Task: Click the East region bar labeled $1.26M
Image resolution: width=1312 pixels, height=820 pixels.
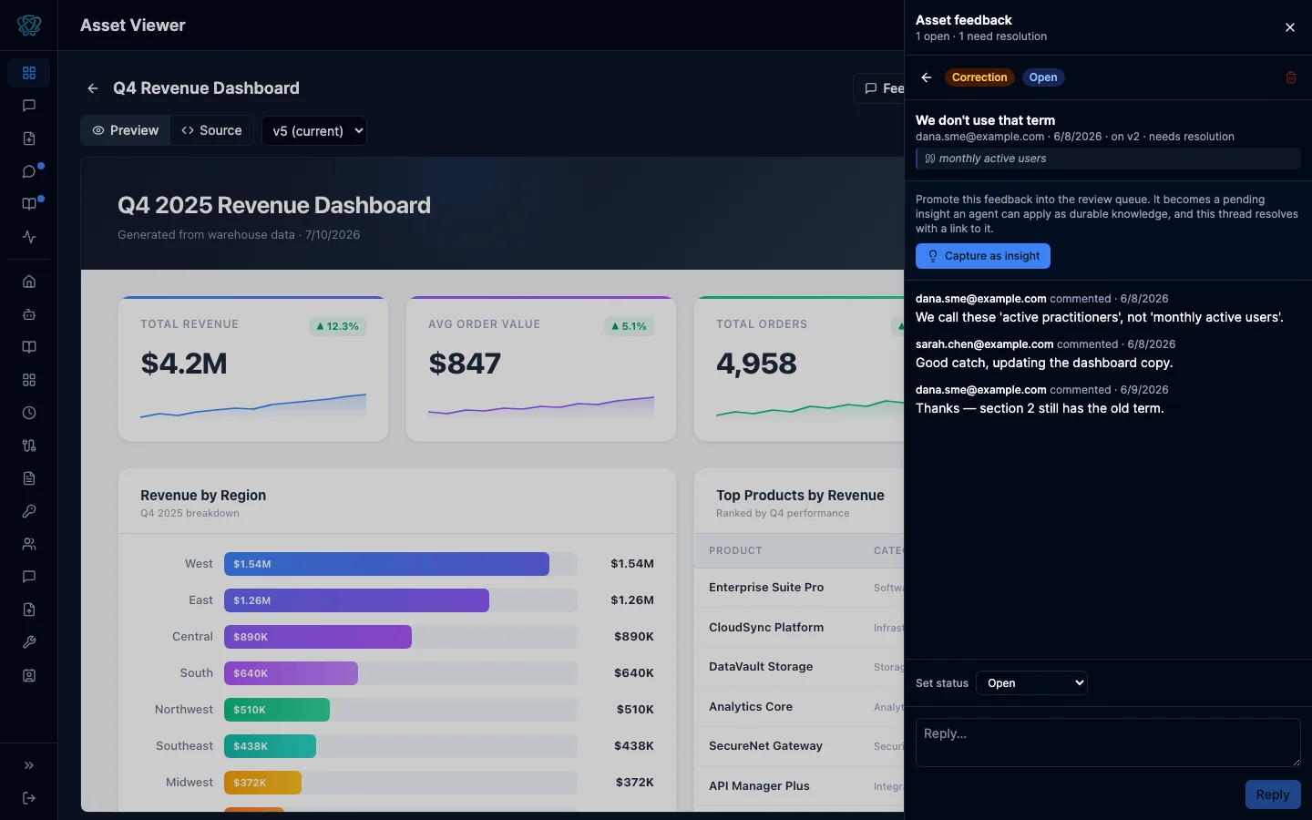Action: pos(356,600)
